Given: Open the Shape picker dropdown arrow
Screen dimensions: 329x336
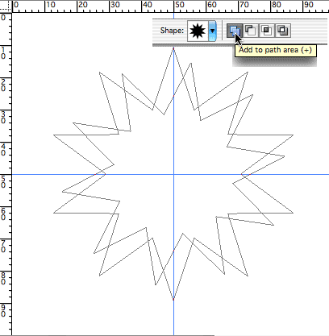Looking at the screenshot, I should pos(212,31).
